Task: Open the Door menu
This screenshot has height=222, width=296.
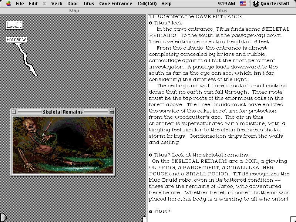Action: tap(73, 3)
